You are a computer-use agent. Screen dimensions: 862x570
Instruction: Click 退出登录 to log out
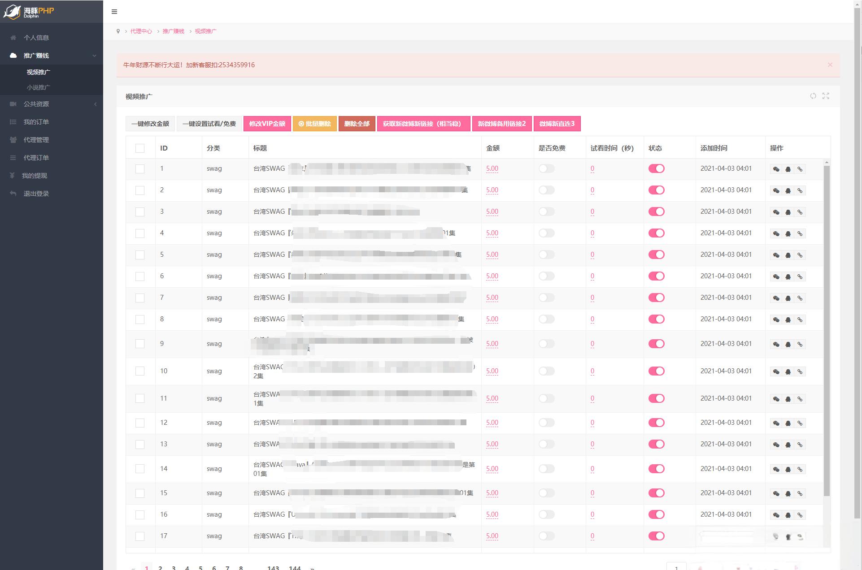(x=52, y=194)
